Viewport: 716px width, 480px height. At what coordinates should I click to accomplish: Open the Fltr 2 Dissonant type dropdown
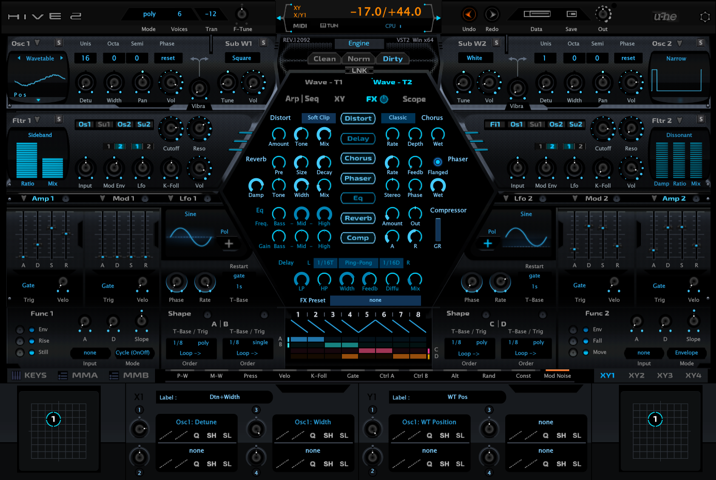(x=679, y=135)
